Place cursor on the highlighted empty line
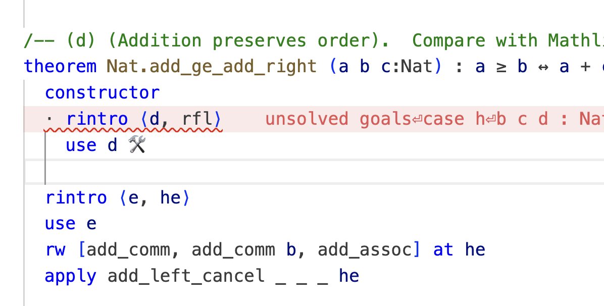 coord(303,172)
